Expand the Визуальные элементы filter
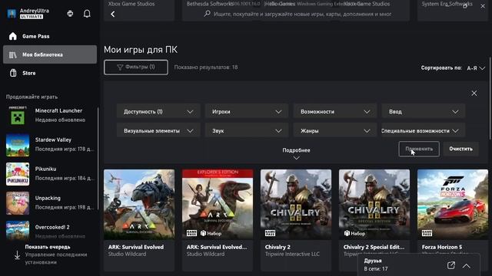 click(158, 131)
